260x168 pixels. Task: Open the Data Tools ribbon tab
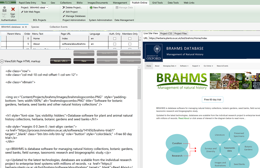point(173,3)
